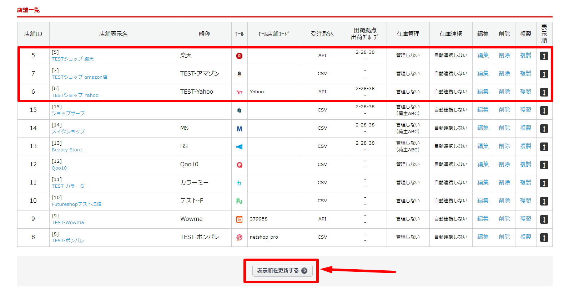Click the Yahoo mall icon in row 6
The height and width of the screenshot is (291, 569).
[x=239, y=92]
